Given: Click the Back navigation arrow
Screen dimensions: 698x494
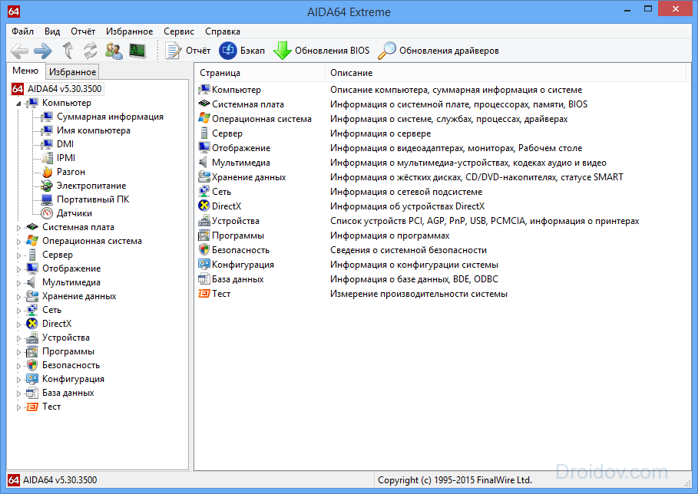Looking at the screenshot, I should point(20,51).
